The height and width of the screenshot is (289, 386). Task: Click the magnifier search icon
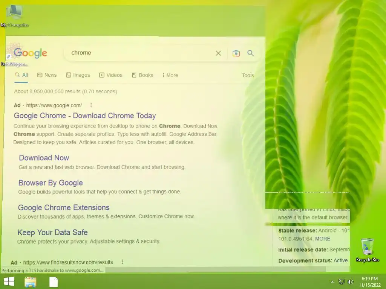pos(250,53)
